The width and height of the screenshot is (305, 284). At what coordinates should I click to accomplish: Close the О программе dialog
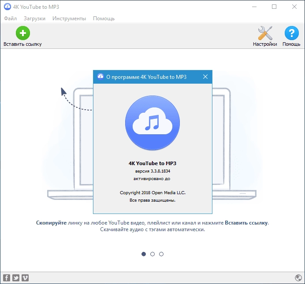tap(205, 77)
